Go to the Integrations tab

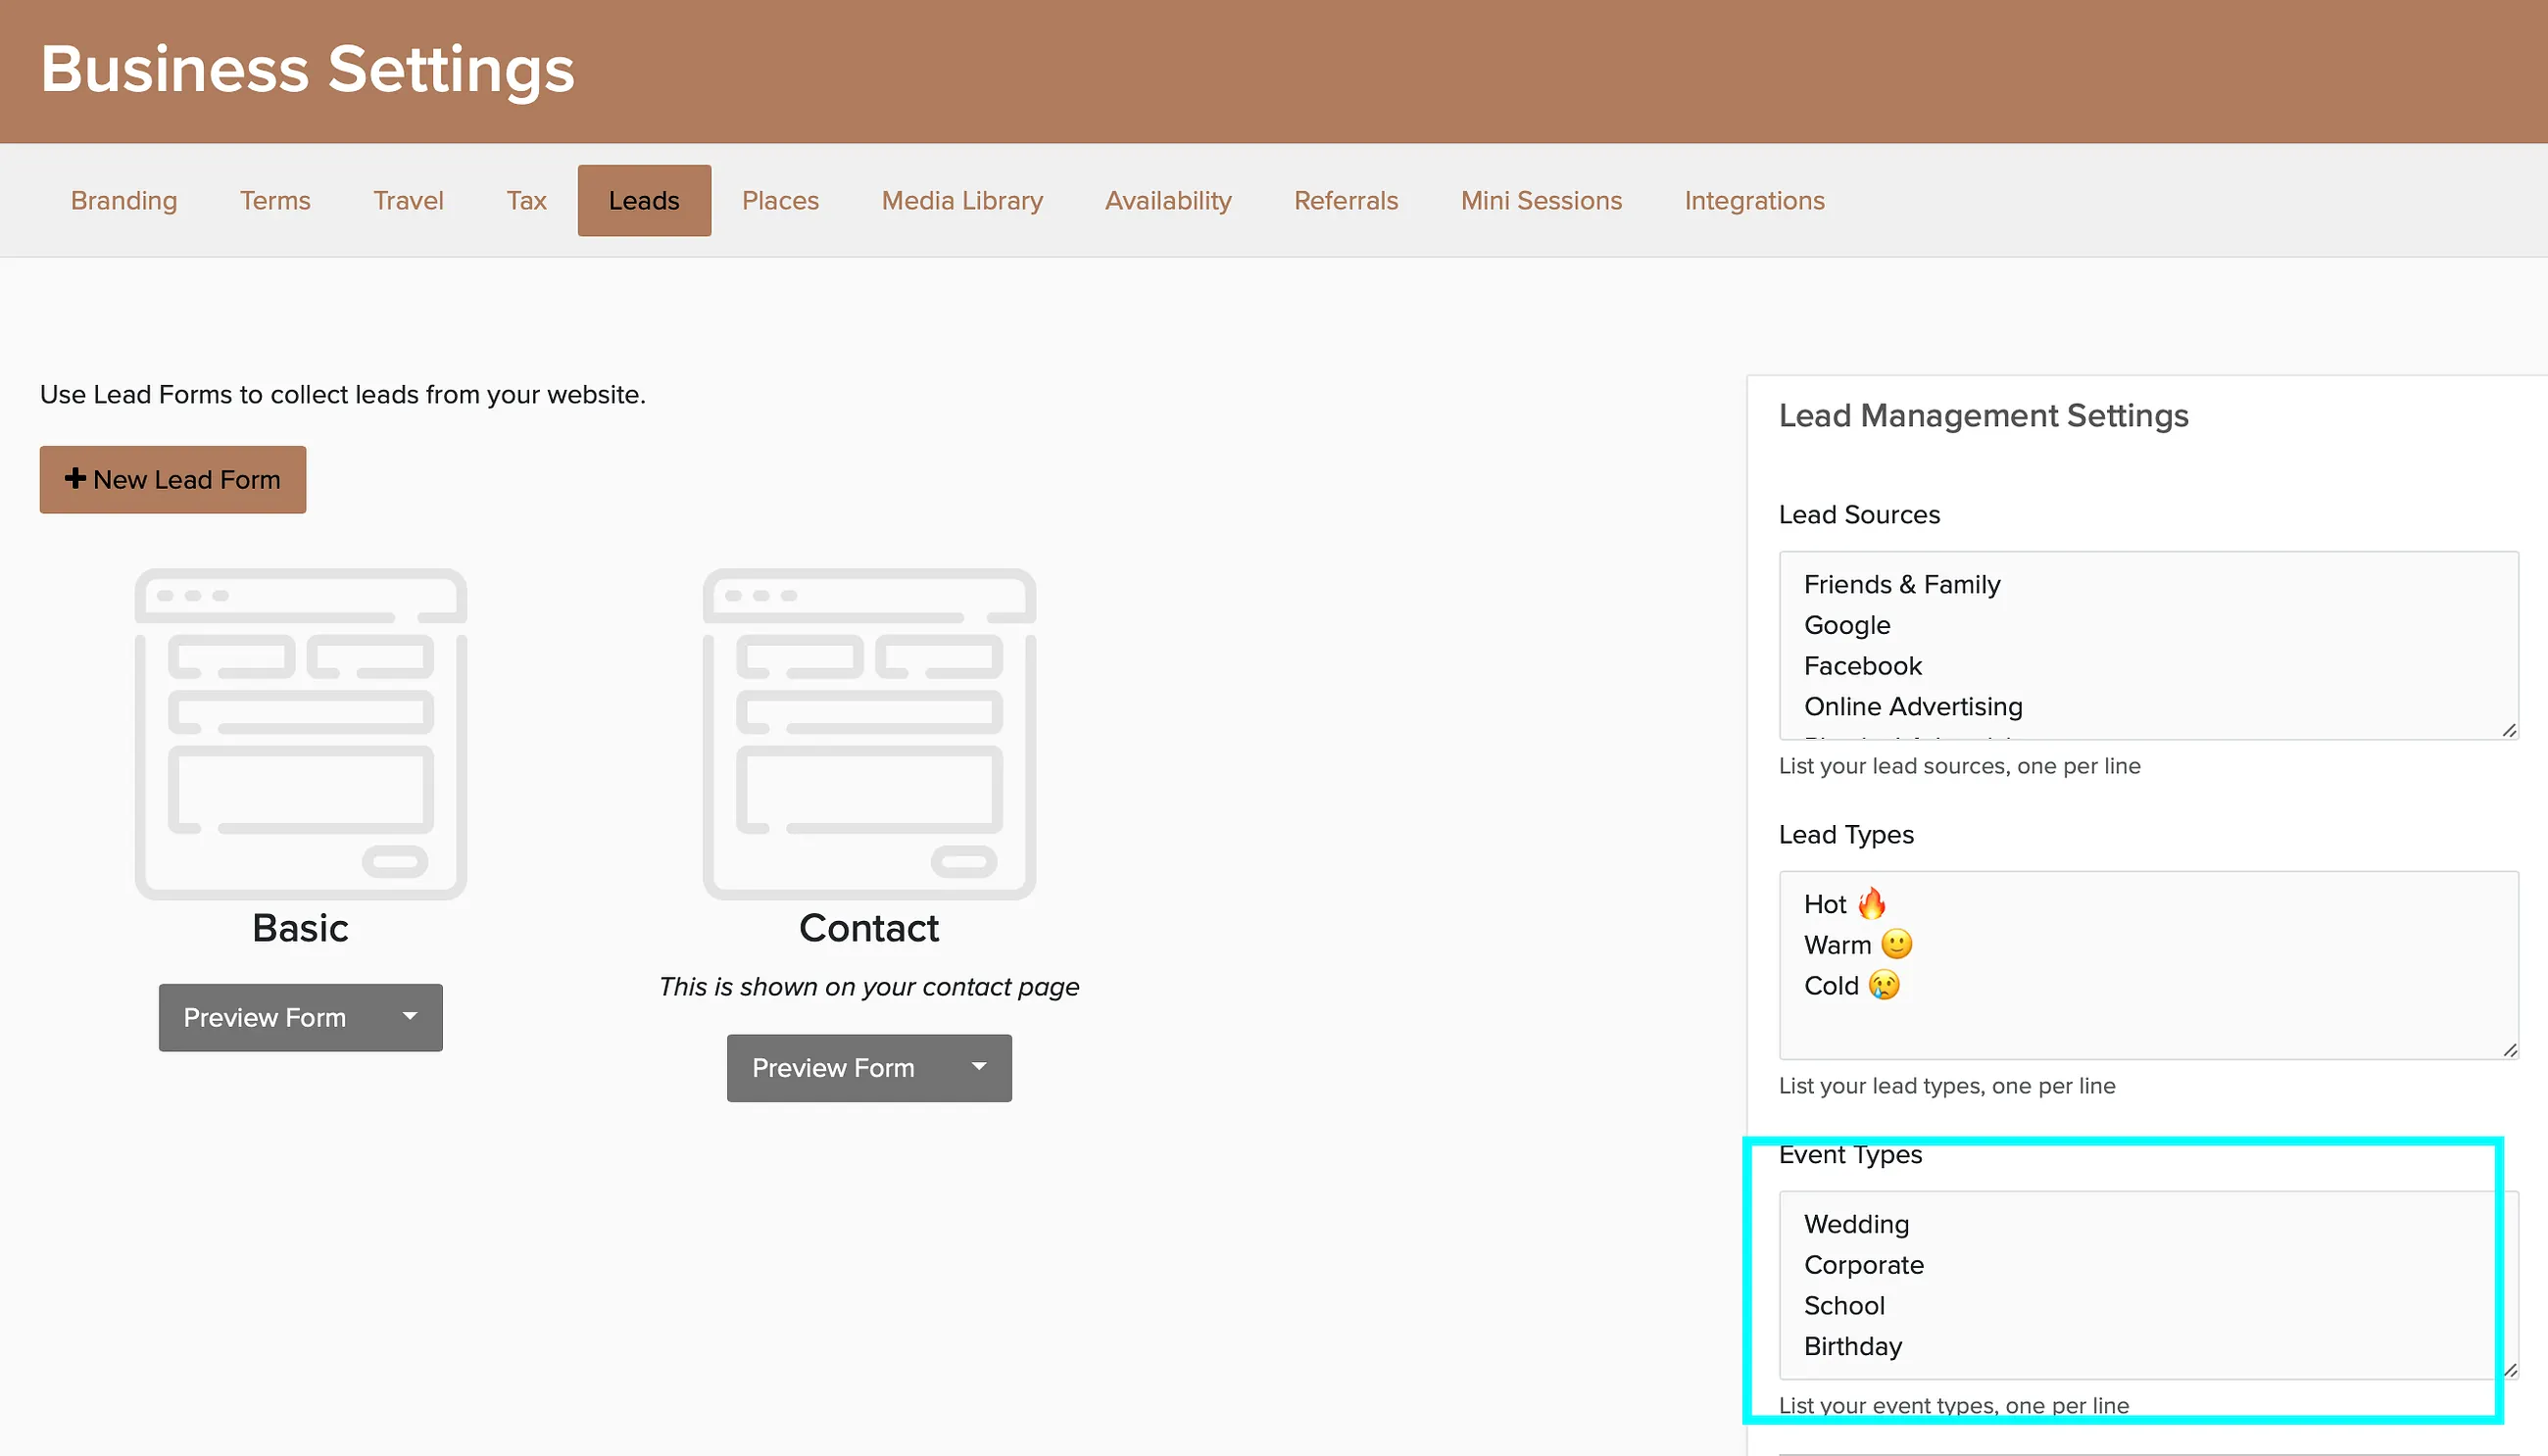pyautogui.click(x=1754, y=200)
